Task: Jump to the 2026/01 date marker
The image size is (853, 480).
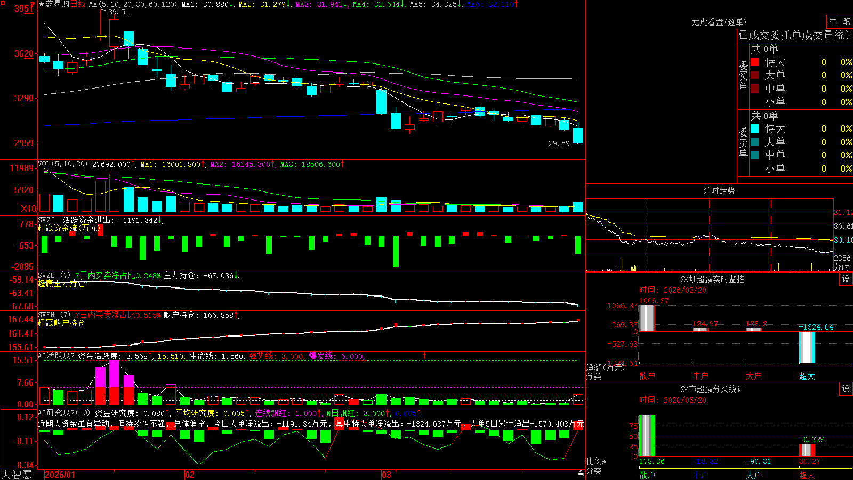Action: click(60, 475)
